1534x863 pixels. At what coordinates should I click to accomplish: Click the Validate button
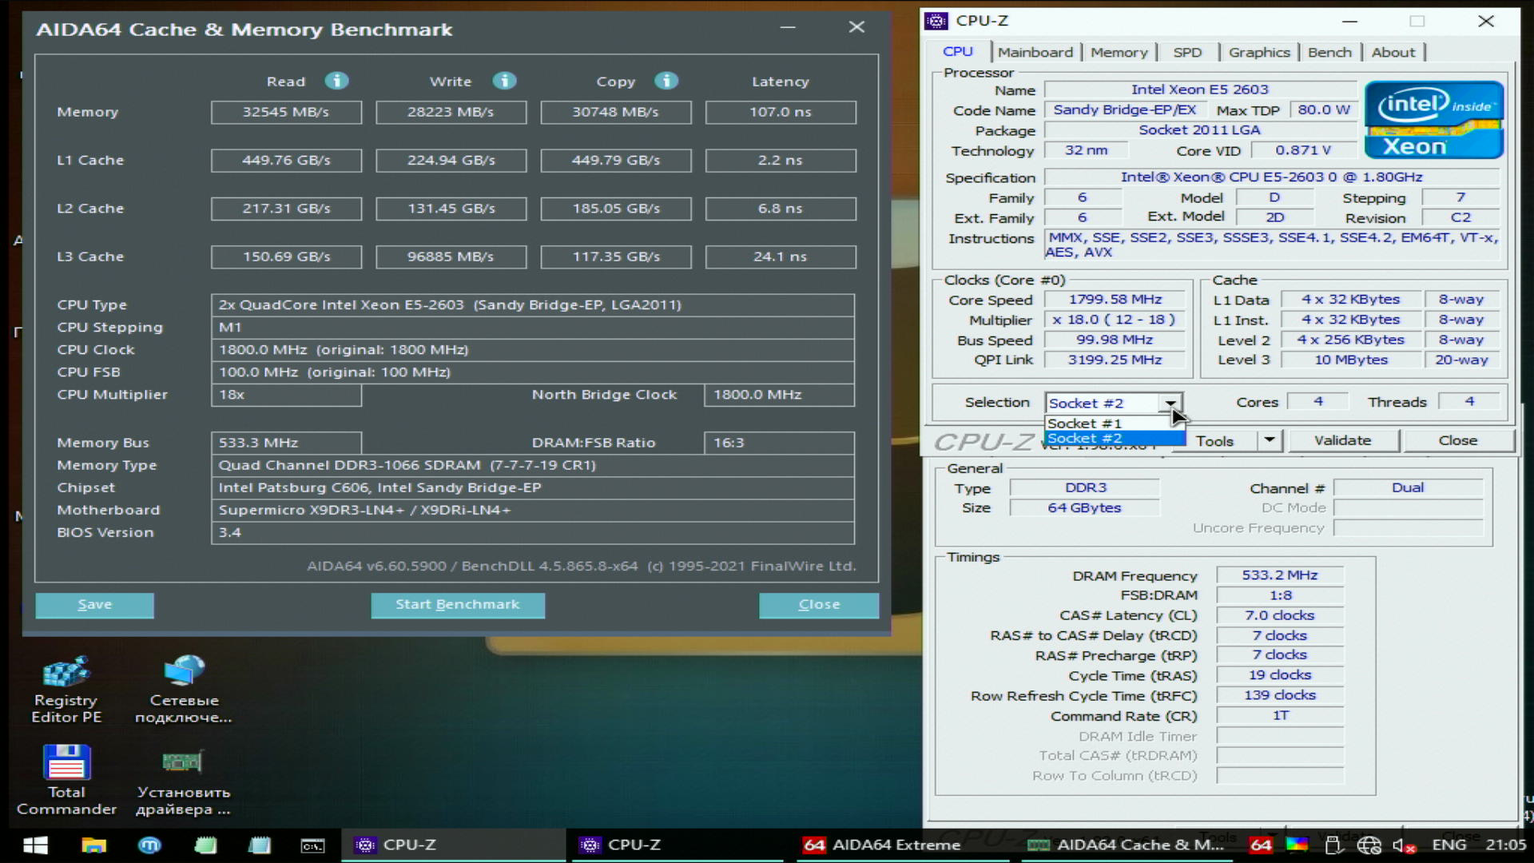1342,440
